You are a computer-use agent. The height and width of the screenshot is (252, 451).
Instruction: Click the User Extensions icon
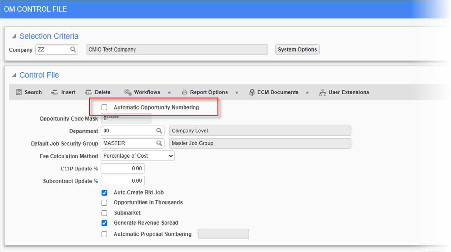click(x=323, y=92)
